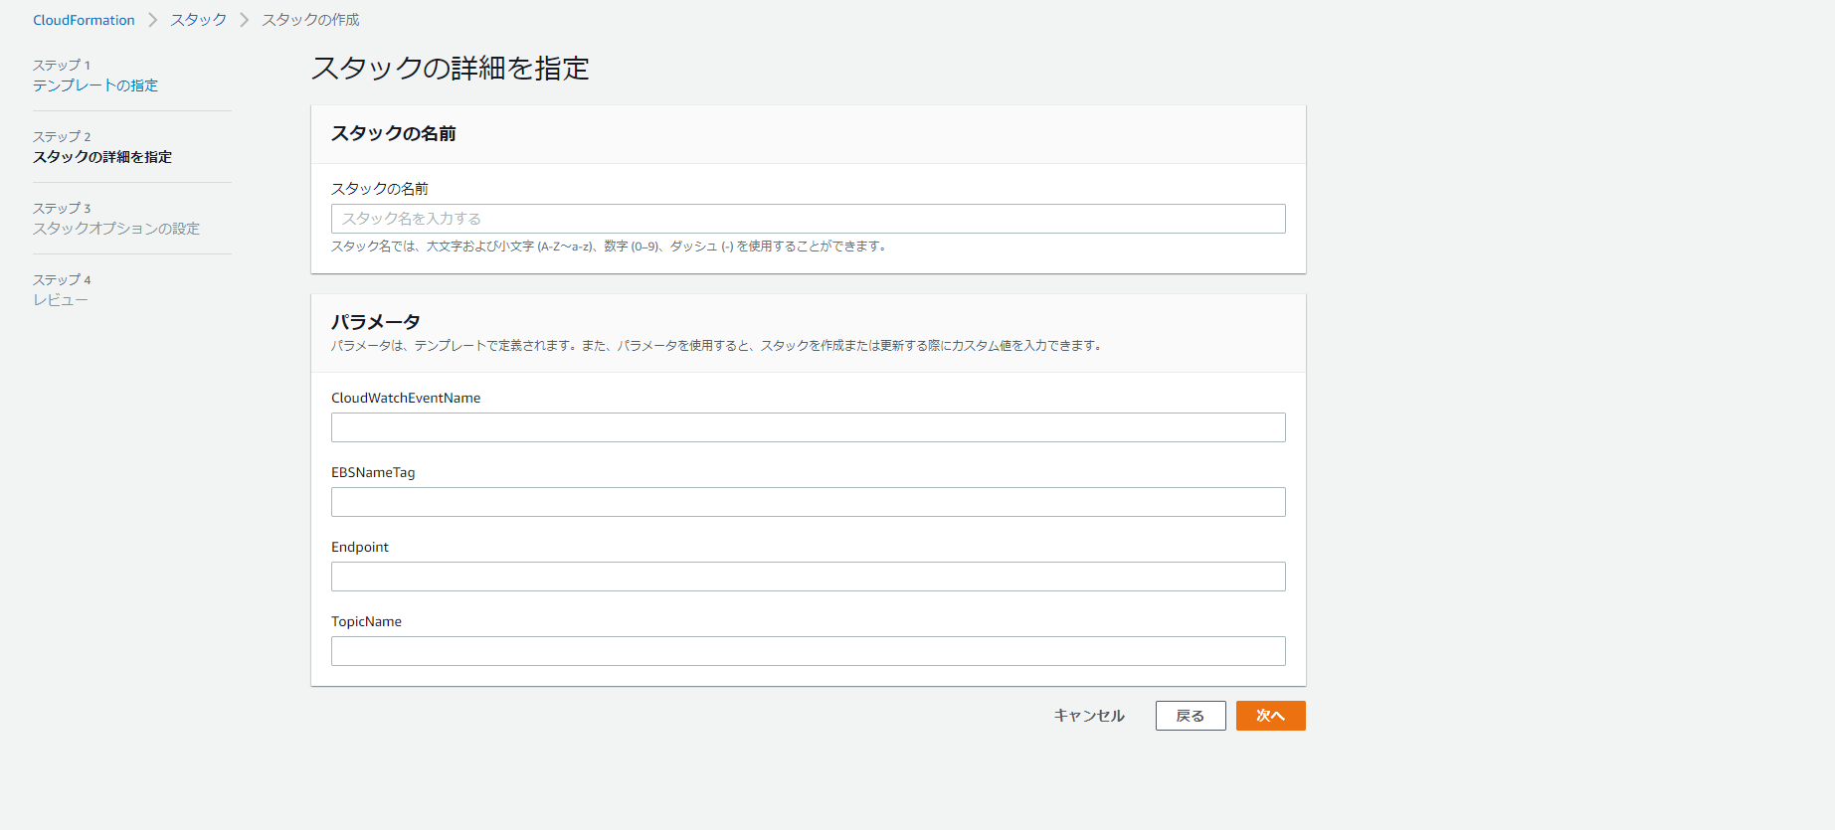Go to the スタック breadcrumb link
This screenshot has width=1835, height=830.
198,20
